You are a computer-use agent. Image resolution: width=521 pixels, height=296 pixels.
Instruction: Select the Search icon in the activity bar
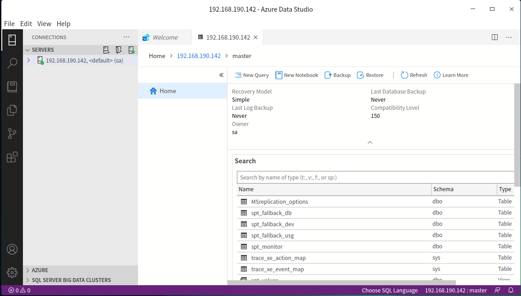coord(12,63)
